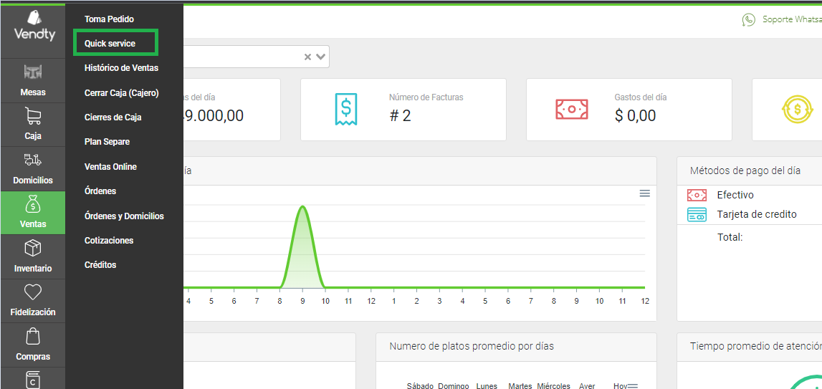Click Numero de platos promedio por días title
This screenshot has height=389, width=822.
[x=472, y=346]
